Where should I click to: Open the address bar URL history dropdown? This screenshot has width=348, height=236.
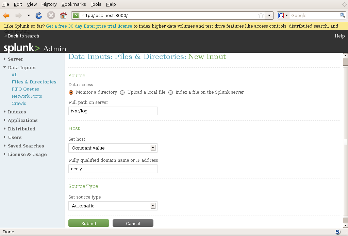pos(269,15)
